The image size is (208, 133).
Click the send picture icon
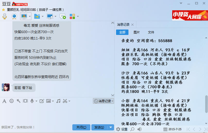(x=48, y=101)
